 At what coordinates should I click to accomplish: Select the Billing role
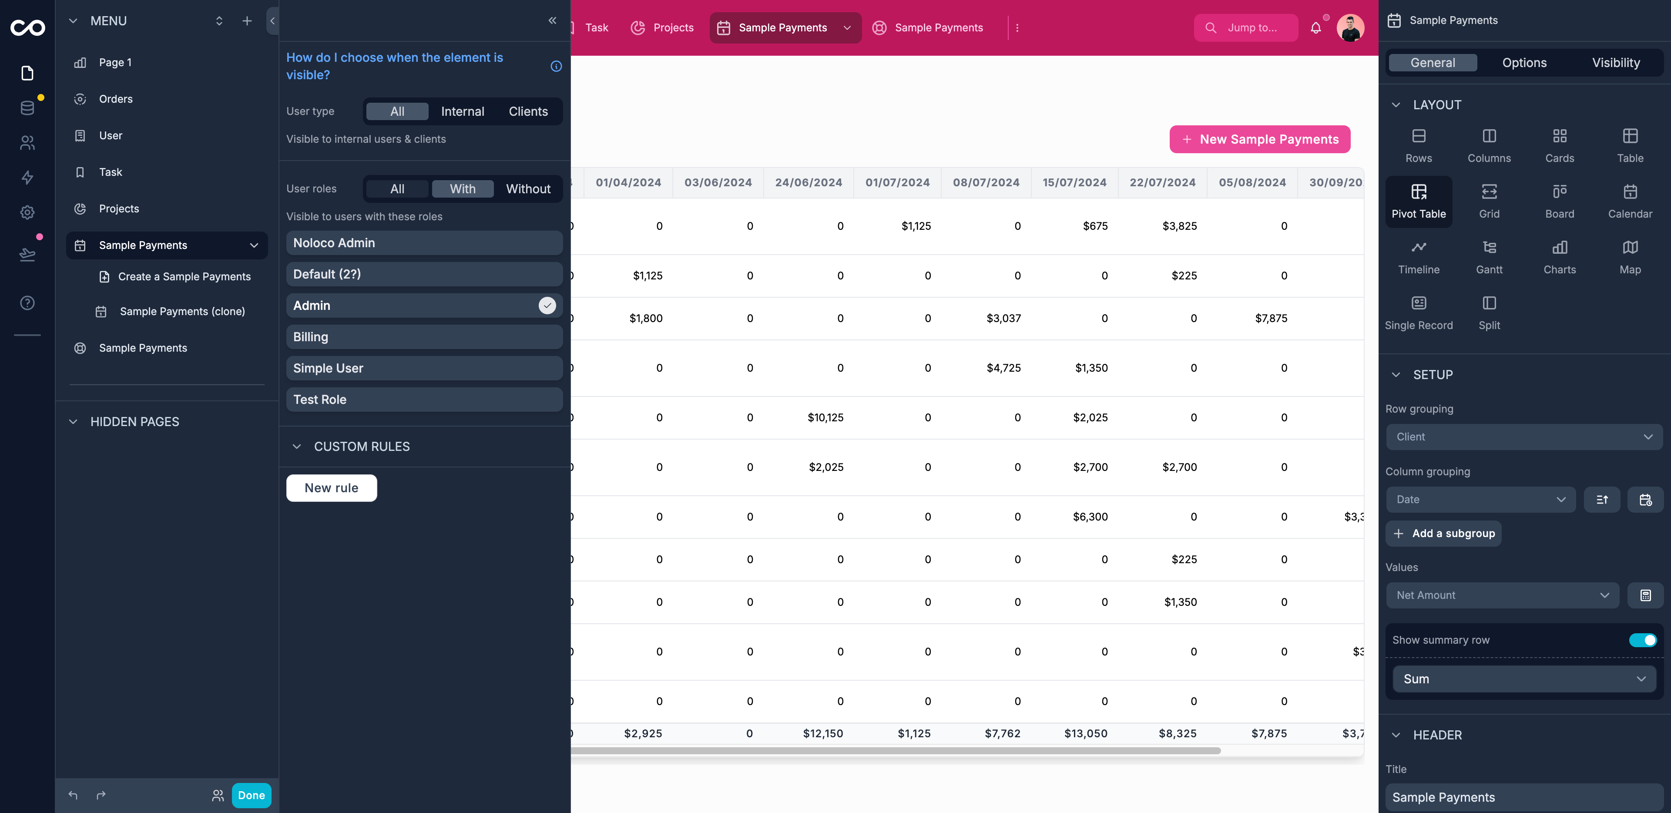pyautogui.click(x=424, y=337)
